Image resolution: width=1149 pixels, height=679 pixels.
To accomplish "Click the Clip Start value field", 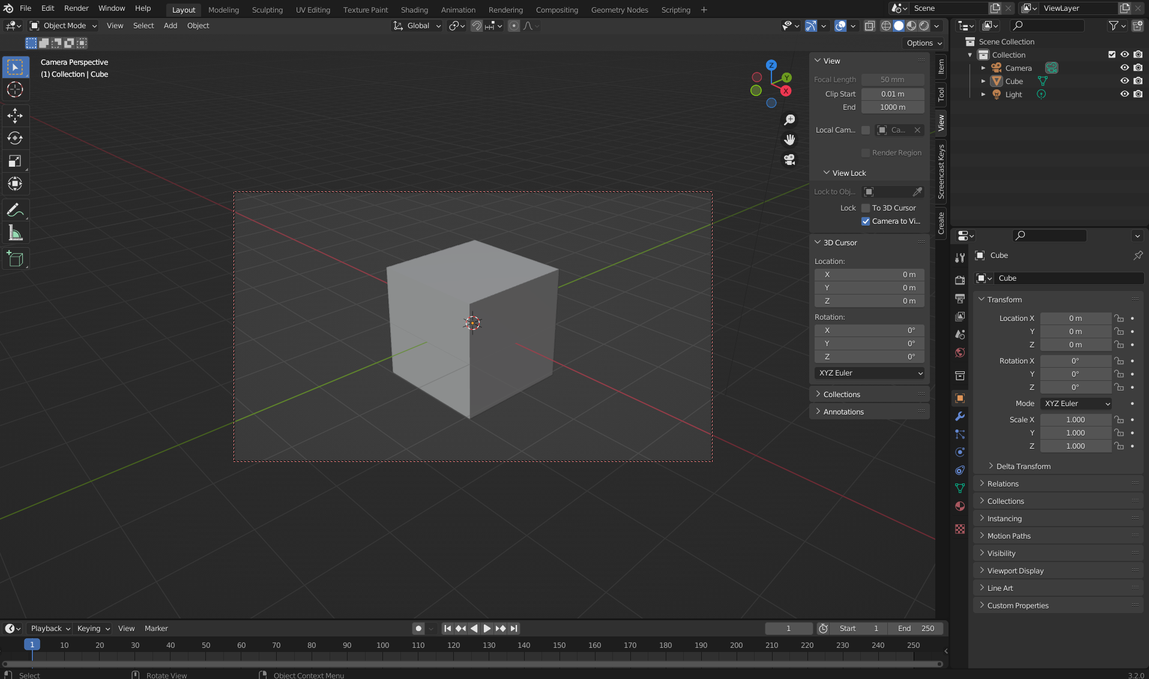I will tap(892, 94).
